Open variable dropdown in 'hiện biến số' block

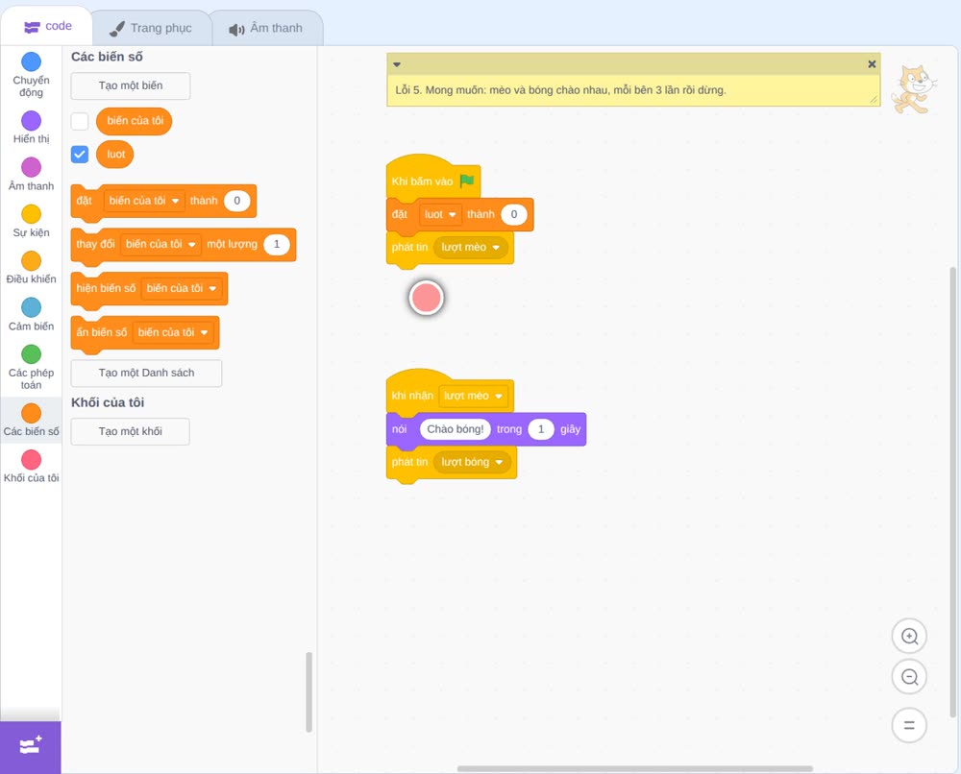tap(182, 288)
